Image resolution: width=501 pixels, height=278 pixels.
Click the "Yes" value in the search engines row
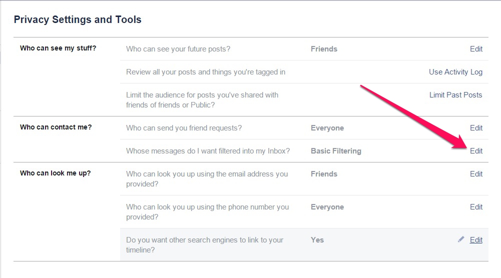(x=317, y=240)
